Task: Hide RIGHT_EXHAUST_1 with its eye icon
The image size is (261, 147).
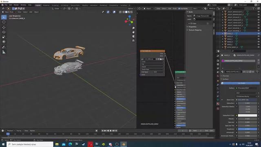Action: (259, 17)
